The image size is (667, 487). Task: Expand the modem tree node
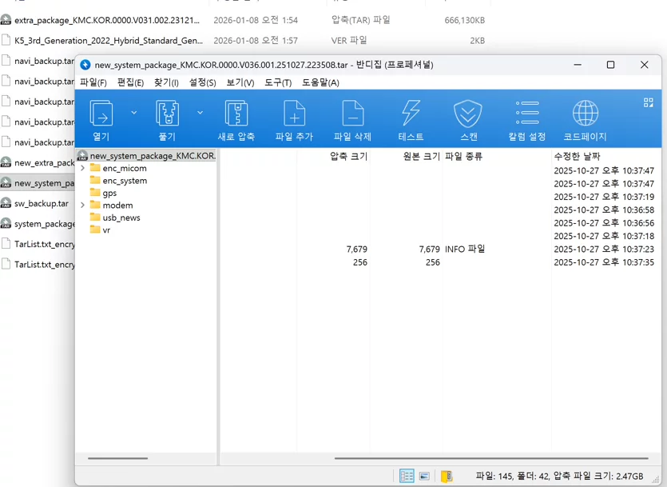coord(82,206)
